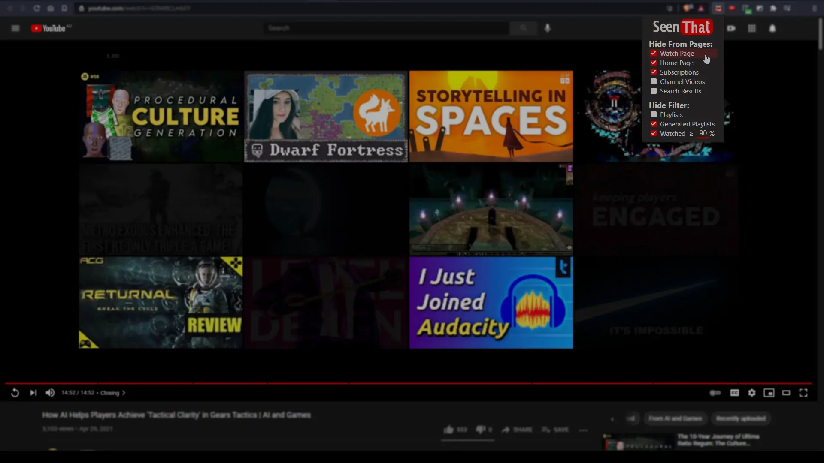The width and height of the screenshot is (824, 463).
Task: Toggle closed captions
Action: (734, 393)
